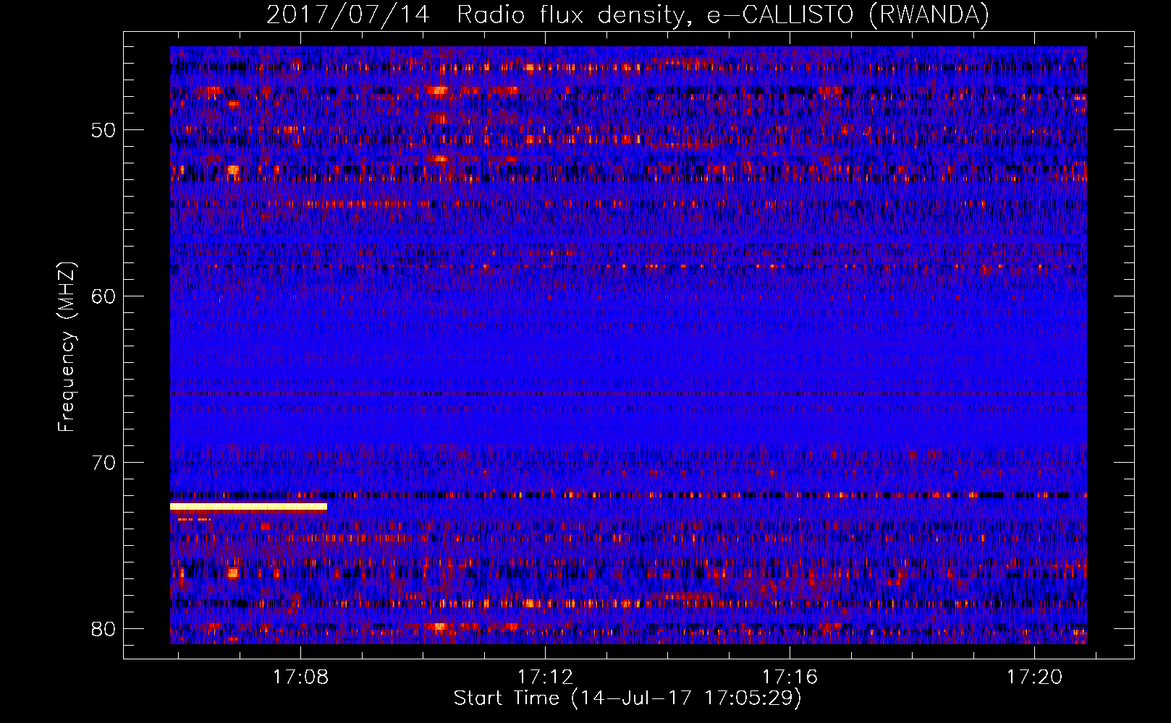1171x723 pixels.
Task: Click the plot title '2017/07/14 Radio flux density, e-CALLISTO (RWANDA)'
Action: point(627,14)
